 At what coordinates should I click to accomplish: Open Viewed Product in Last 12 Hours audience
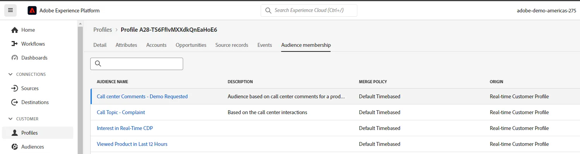(132, 144)
